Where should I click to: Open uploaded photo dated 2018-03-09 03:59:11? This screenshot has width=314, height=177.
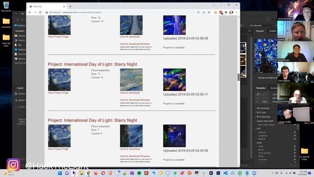175,80
